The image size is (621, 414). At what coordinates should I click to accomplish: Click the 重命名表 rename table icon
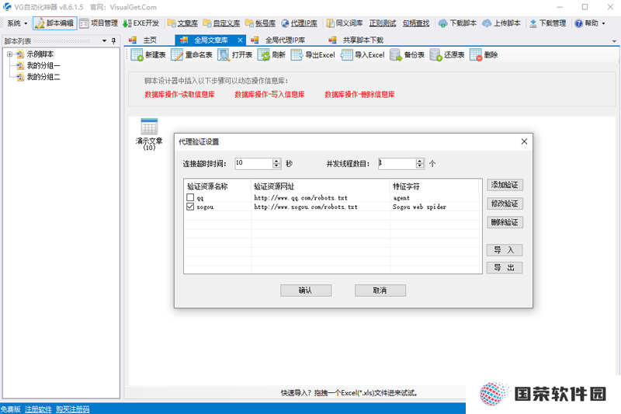(x=177, y=55)
